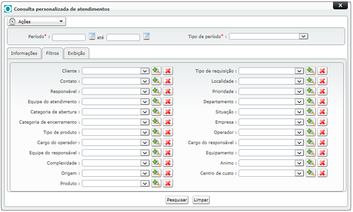Clear the Contato filter with red X
353x212 pixels.
[x=168, y=81]
